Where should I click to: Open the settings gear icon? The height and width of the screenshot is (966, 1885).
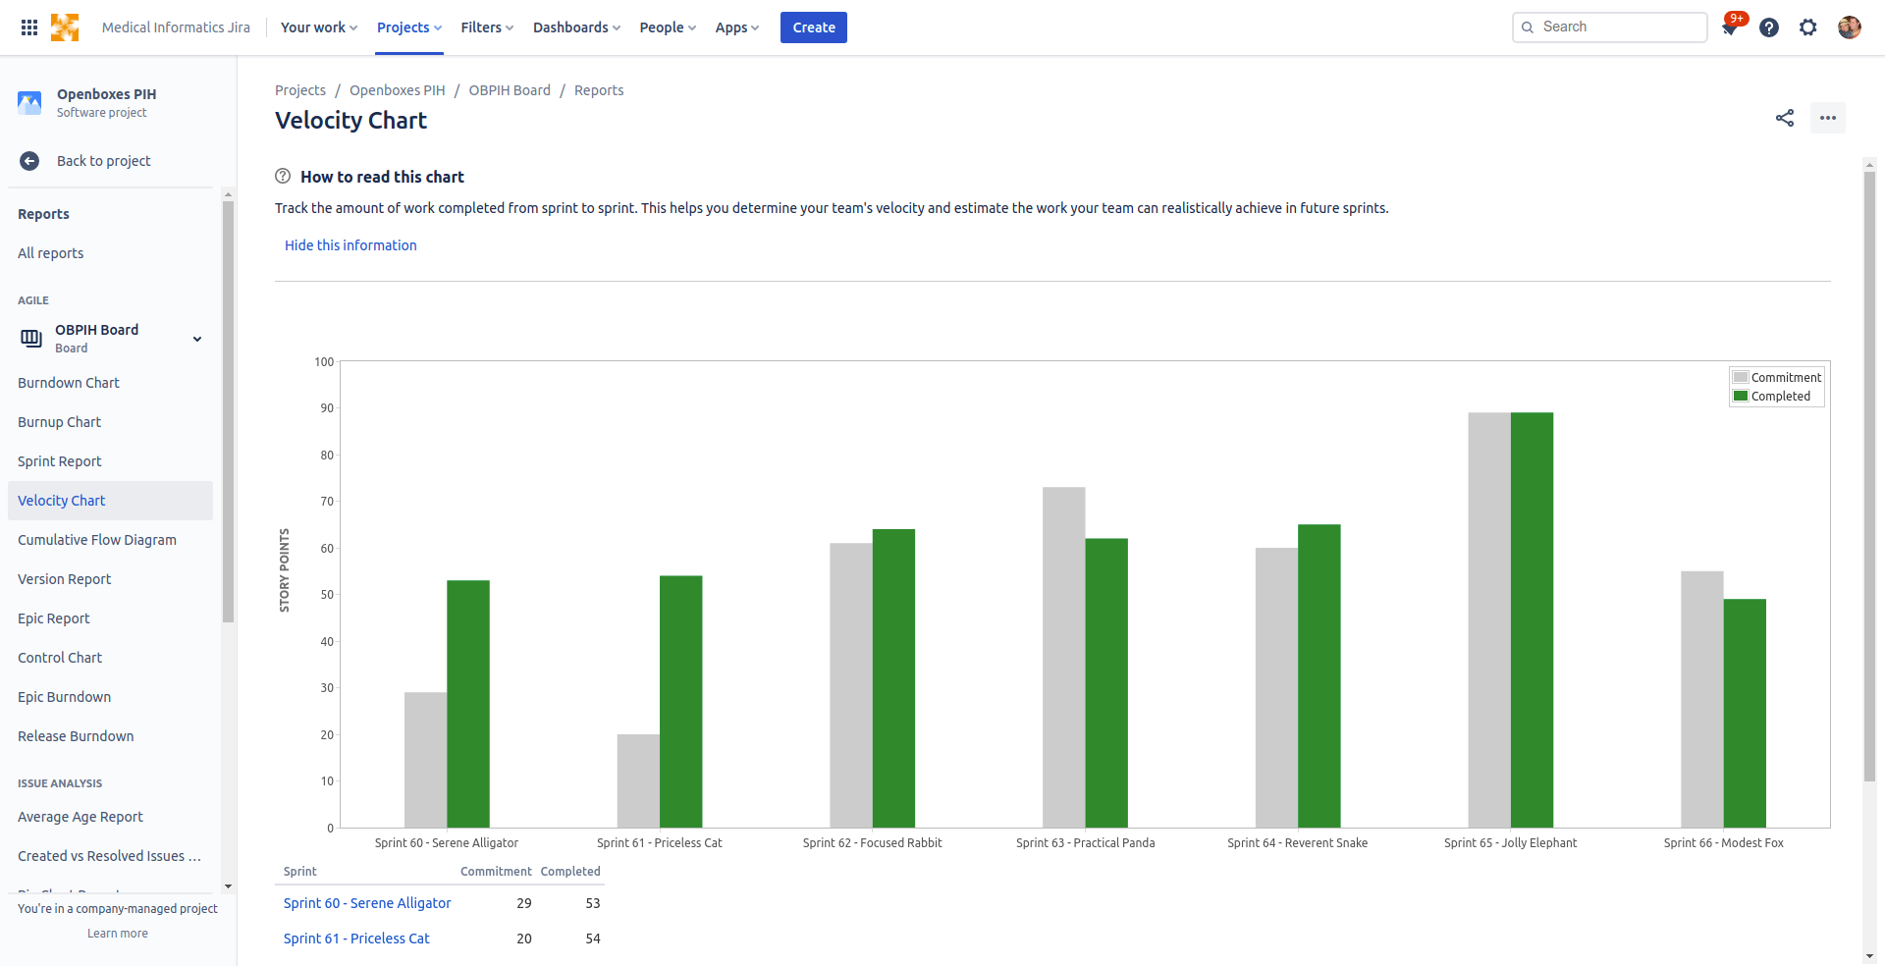pyautogui.click(x=1808, y=27)
